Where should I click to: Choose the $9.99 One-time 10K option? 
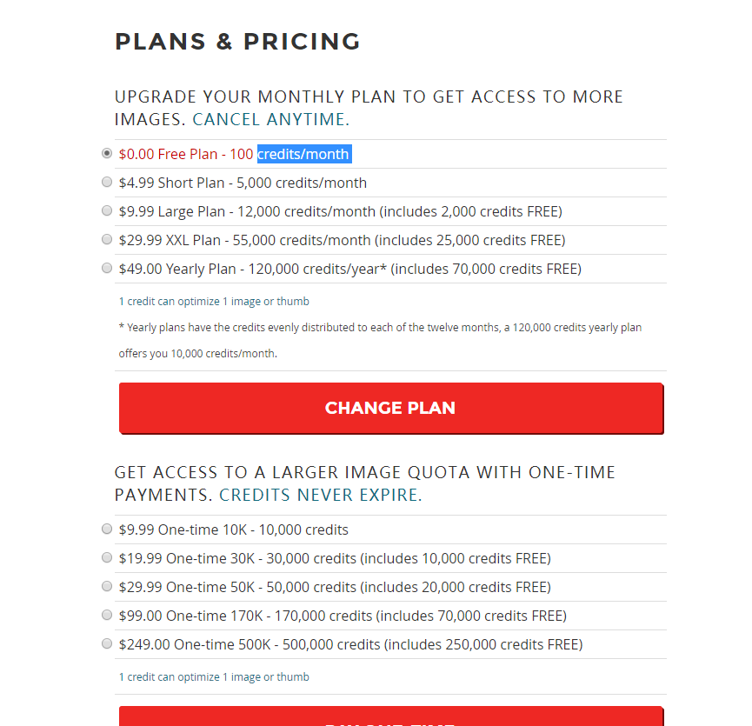pos(107,529)
